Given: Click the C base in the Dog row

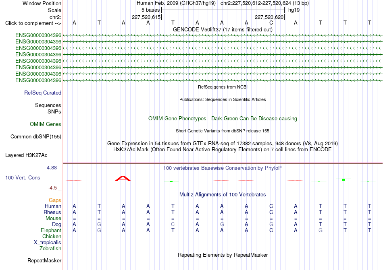Looking at the screenshot, I should (x=173, y=224).
